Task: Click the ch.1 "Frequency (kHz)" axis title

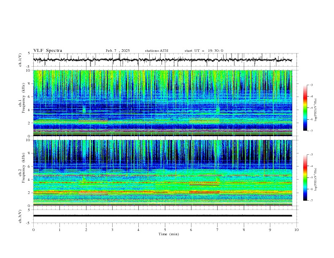Action: coord(23,97)
